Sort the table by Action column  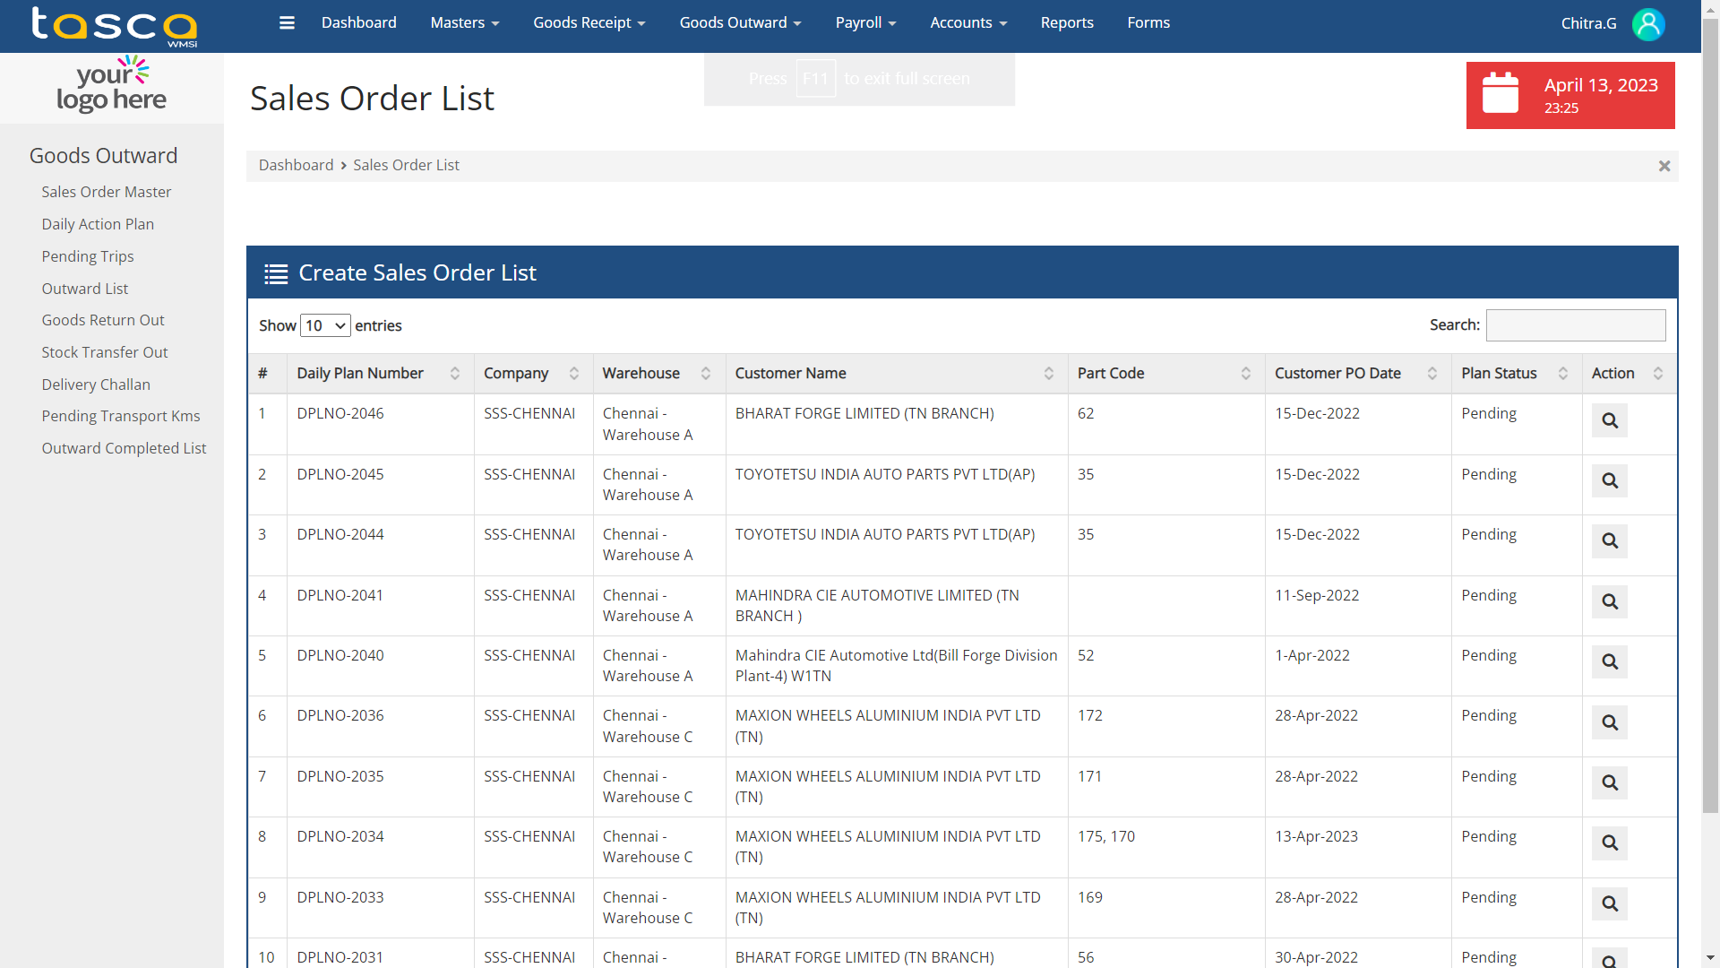tap(1629, 374)
